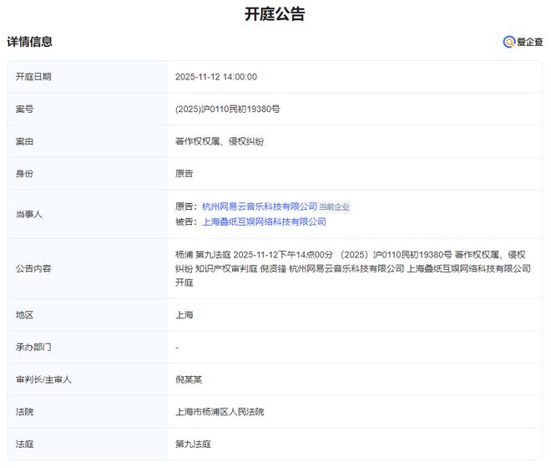Click the 案由 value 著作权权属、侵权纠纷

(x=220, y=142)
